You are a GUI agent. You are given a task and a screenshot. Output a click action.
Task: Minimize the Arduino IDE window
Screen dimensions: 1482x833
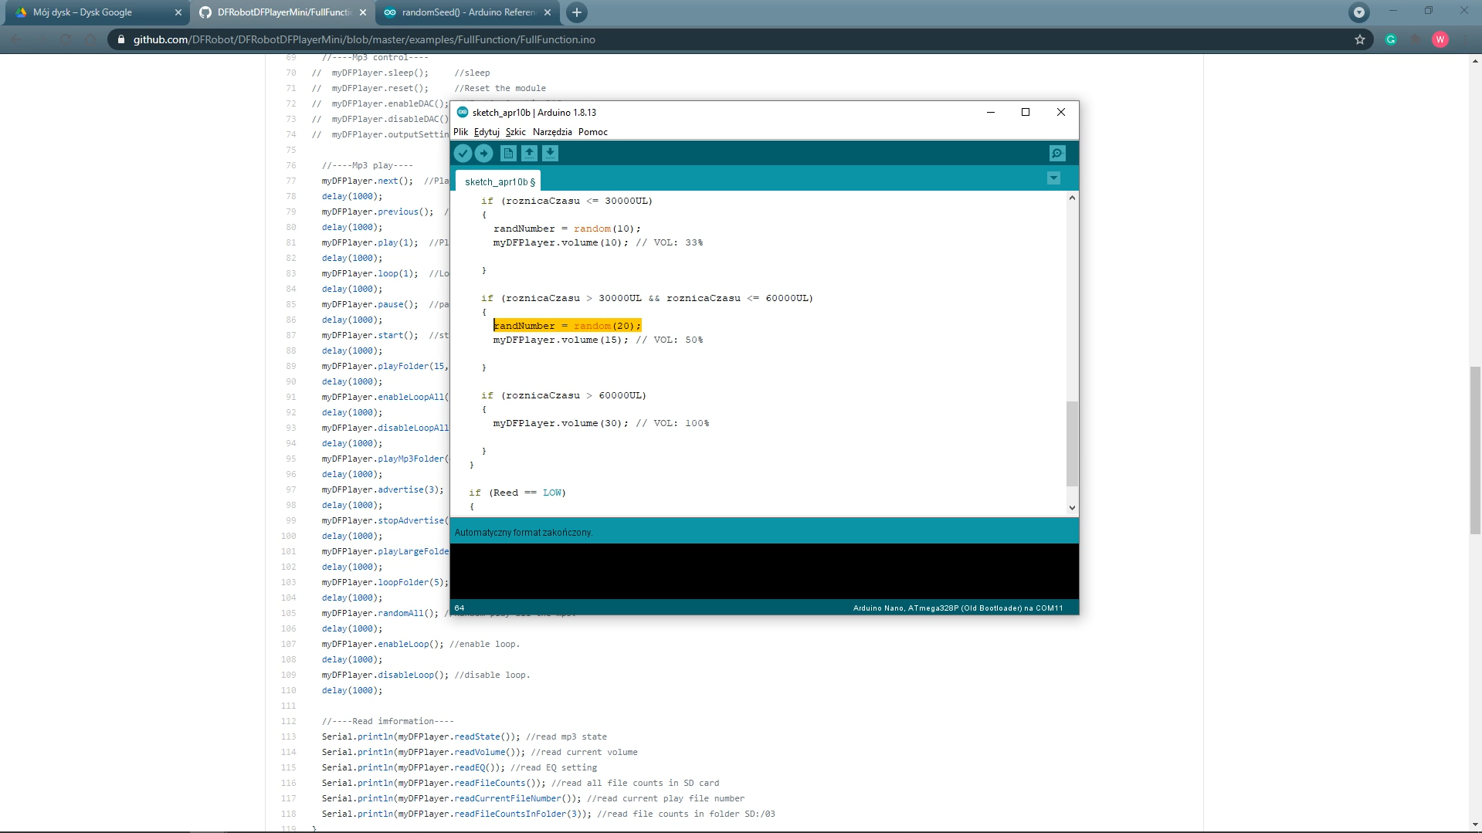[990, 112]
